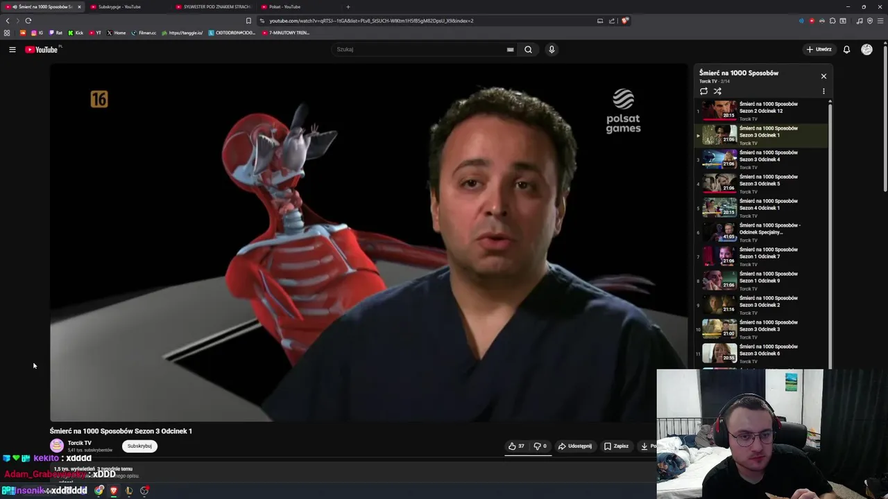This screenshot has height=499, width=888.
Task: Open Brave browser in the taskbar
Action: 114,491
